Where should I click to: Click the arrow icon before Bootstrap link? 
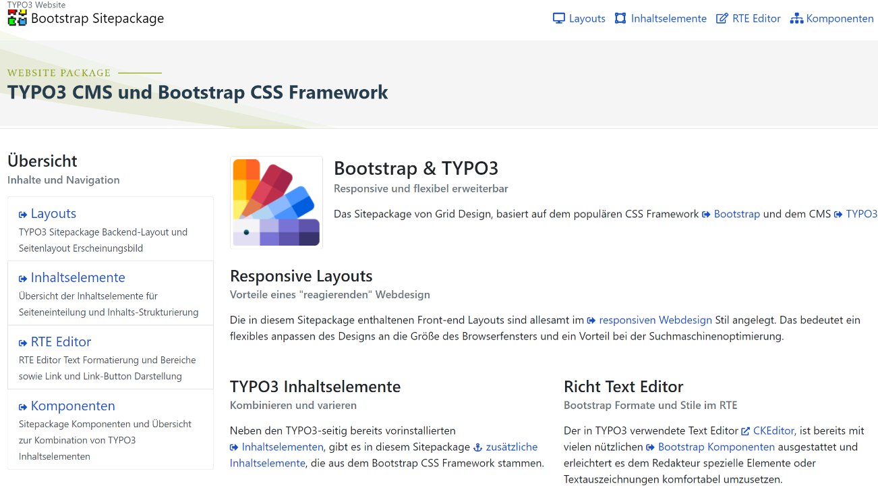(x=706, y=215)
